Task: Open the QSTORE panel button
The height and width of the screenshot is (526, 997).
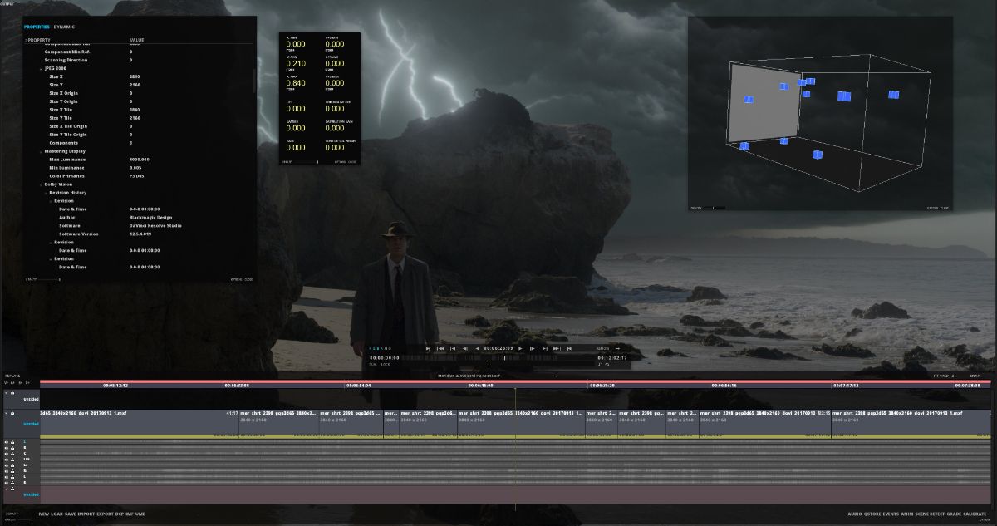Action: tap(872, 514)
